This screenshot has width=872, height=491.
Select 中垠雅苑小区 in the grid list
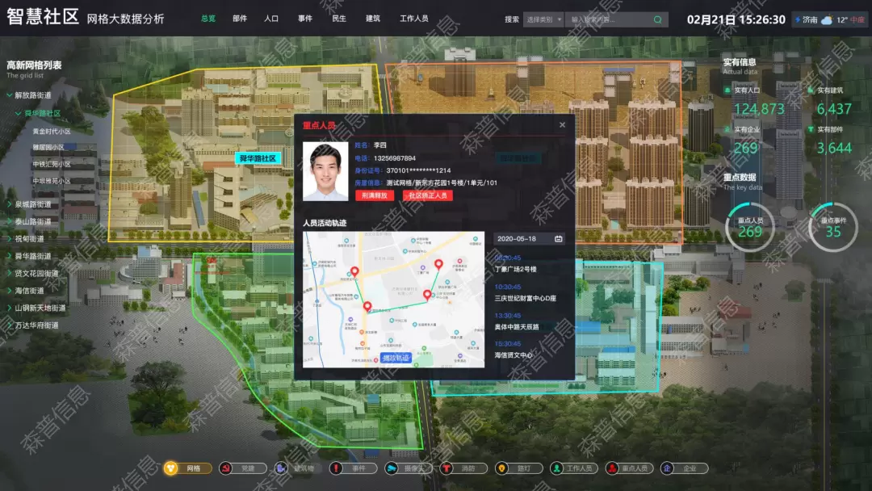pos(51,181)
